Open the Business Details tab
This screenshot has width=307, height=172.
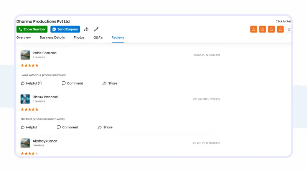point(52,37)
